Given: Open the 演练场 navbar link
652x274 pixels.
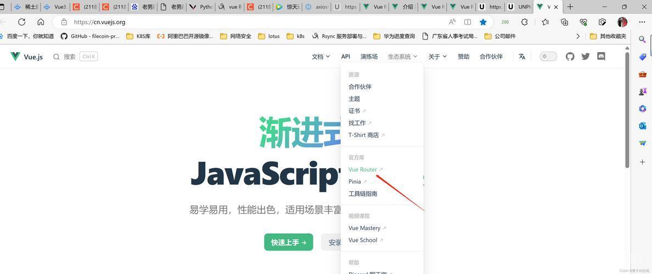Looking at the screenshot, I should coord(369,56).
